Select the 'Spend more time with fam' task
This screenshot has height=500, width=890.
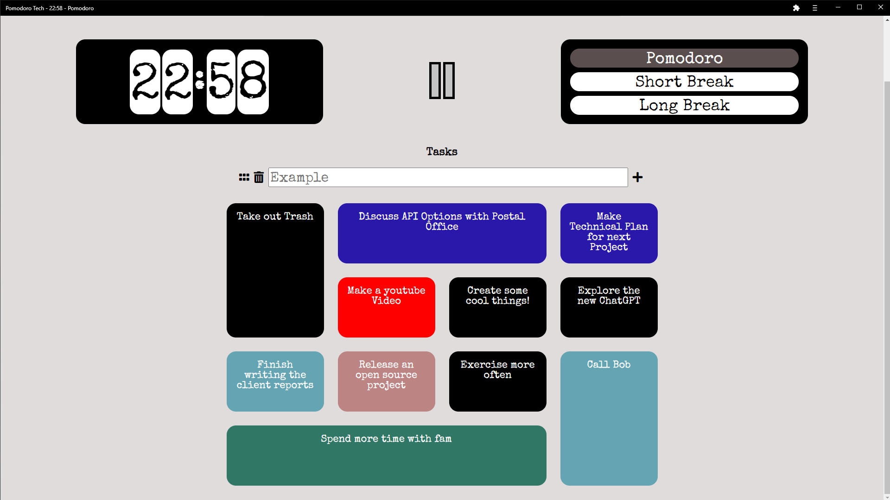(x=386, y=456)
